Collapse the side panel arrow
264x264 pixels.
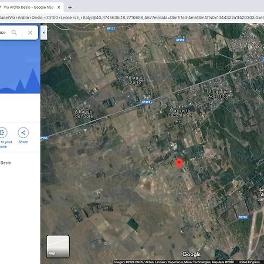click(44, 32)
